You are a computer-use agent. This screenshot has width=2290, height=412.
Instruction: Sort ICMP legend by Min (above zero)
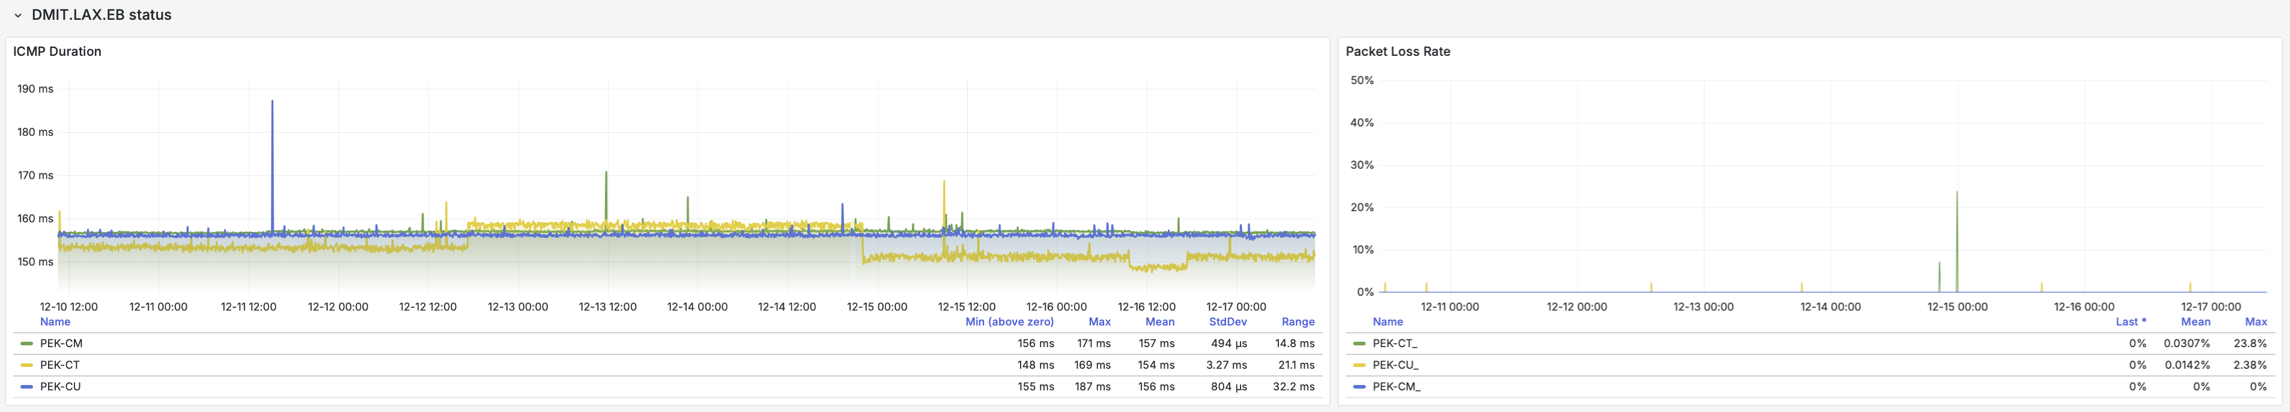[x=1009, y=321]
